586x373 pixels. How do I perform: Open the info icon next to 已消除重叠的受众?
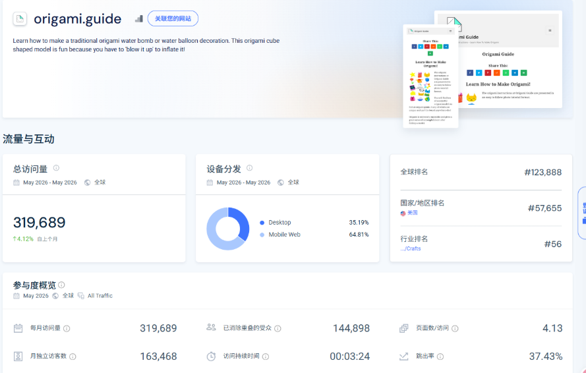[278, 329]
